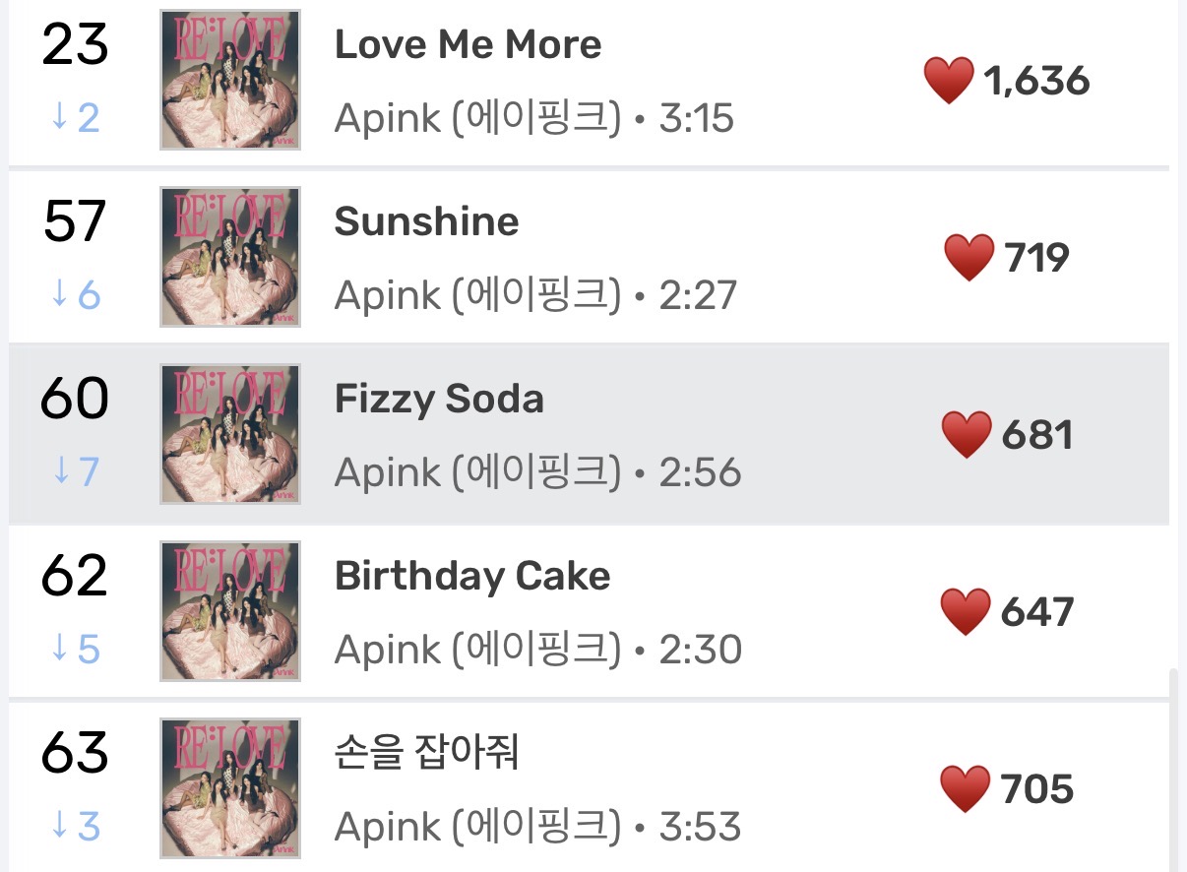Open the Love Me More song title

pos(468,45)
